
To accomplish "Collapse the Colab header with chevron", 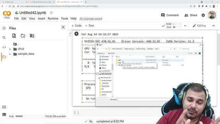I will pos(213,25).
